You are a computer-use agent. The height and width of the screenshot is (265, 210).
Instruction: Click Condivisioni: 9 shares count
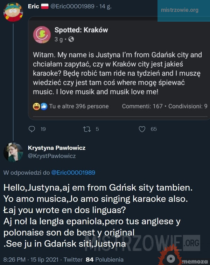click(188, 106)
